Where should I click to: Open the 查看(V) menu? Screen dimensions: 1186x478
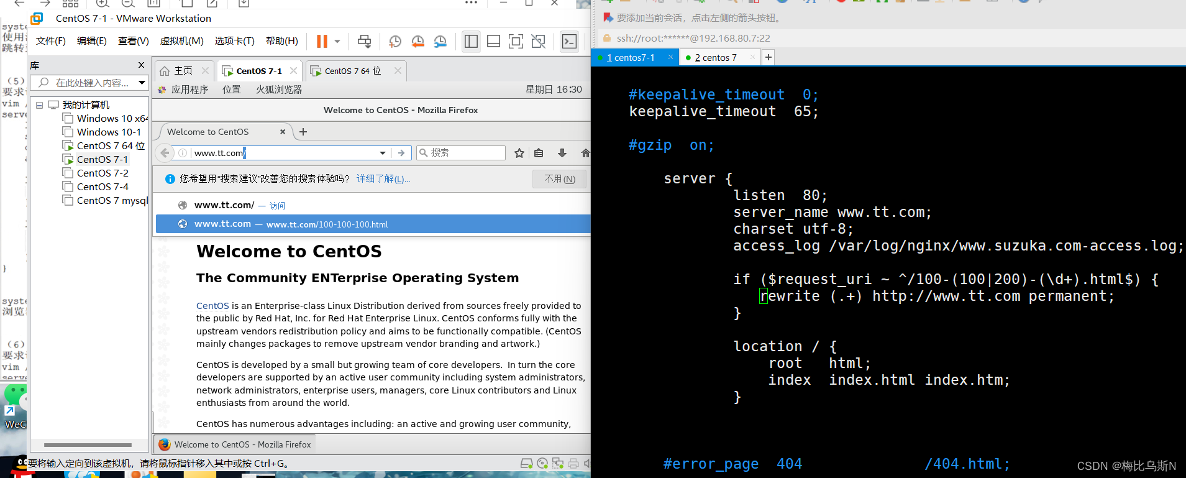point(134,41)
